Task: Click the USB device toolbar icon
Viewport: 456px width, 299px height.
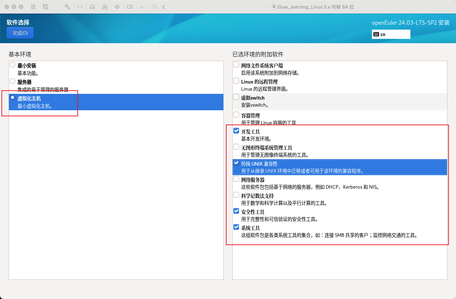Action: click(x=142, y=7)
